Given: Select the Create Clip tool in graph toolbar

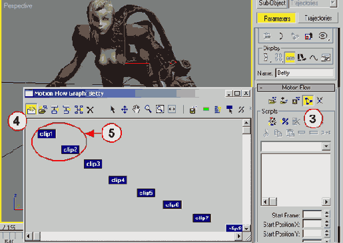Looking at the screenshot, I should click(x=31, y=110).
